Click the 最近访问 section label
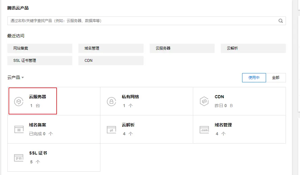The width and height of the screenshot is (300, 175). click(16, 36)
